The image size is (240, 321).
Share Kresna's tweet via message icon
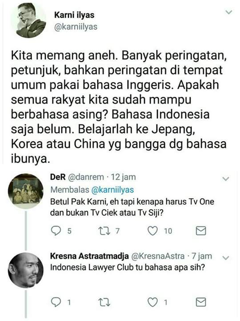pyautogui.click(x=201, y=302)
